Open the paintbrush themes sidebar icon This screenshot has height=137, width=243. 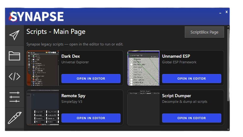pyautogui.click(x=14, y=118)
